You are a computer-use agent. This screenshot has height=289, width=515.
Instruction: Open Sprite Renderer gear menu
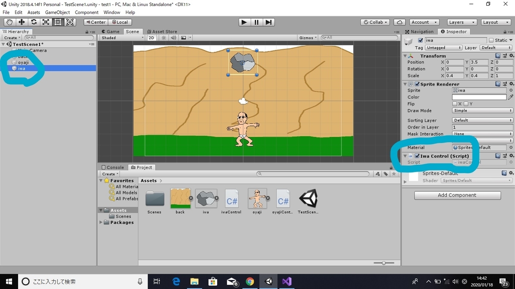[510, 84]
